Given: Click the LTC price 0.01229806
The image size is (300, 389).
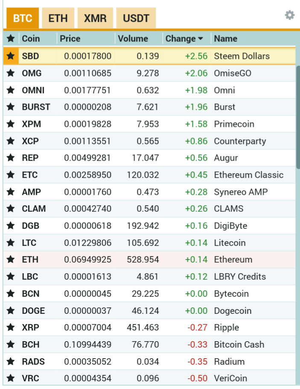Looking at the screenshot, I should click(88, 243).
